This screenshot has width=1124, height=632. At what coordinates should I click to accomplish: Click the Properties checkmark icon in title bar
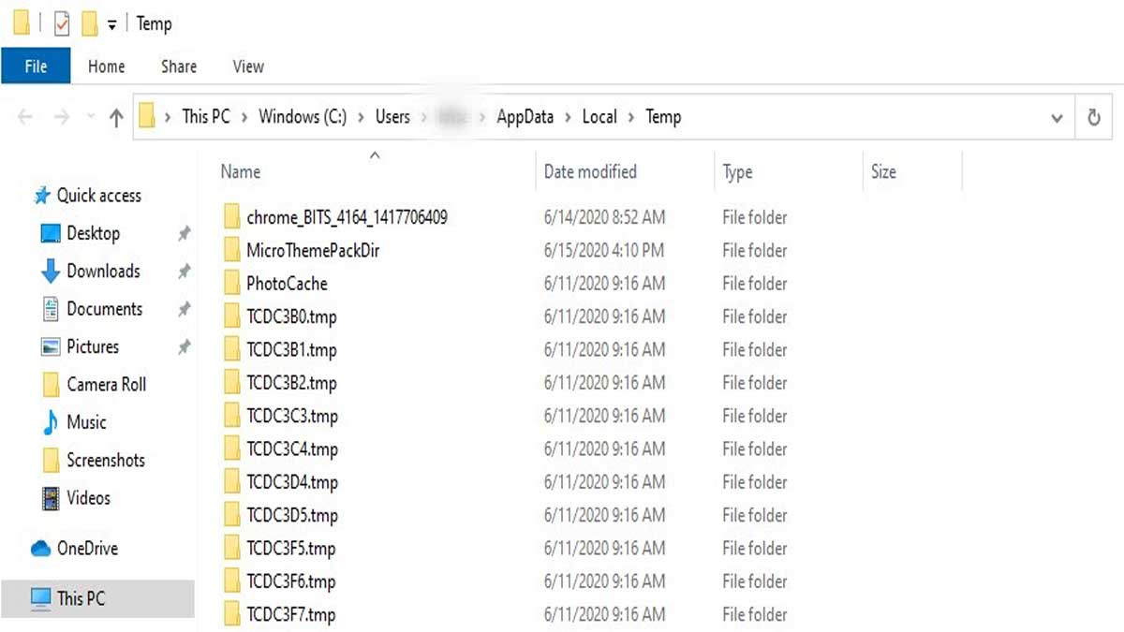tap(62, 24)
